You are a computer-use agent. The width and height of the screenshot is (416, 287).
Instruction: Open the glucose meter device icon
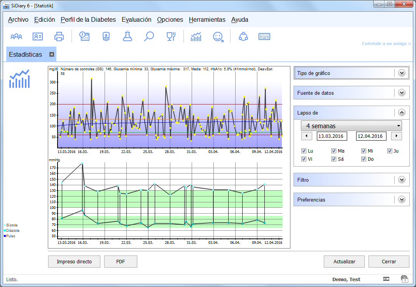pyautogui.click(x=106, y=37)
